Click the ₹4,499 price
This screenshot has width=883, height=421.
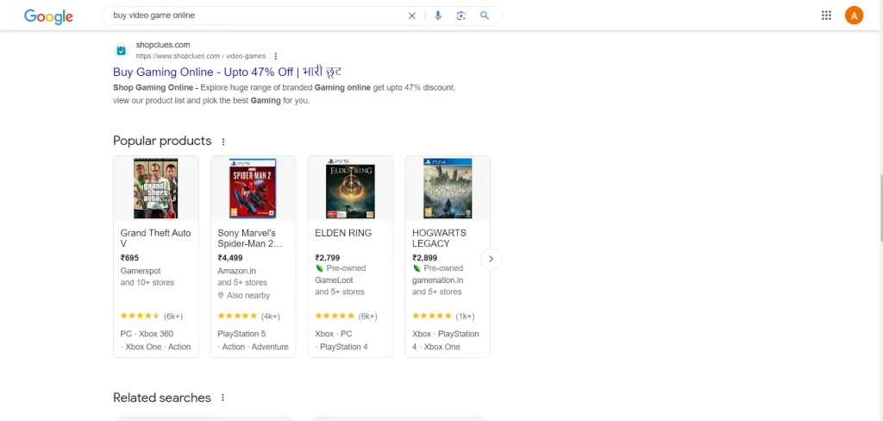click(230, 258)
